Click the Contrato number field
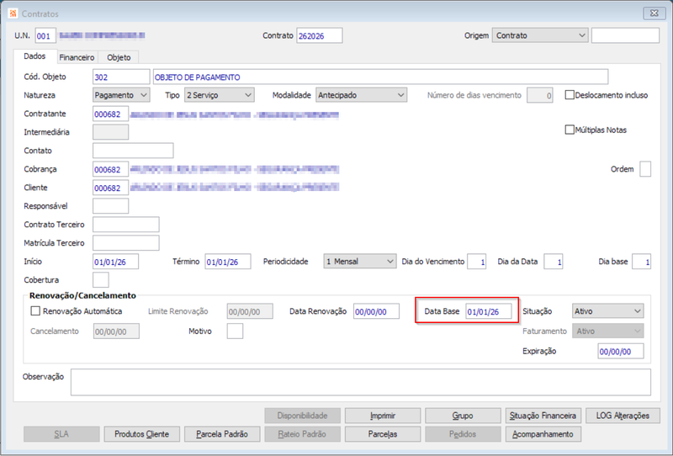Image resolution: width=673 pixels, height=456 pixels. pyautogui.click(x=320, y=35)
